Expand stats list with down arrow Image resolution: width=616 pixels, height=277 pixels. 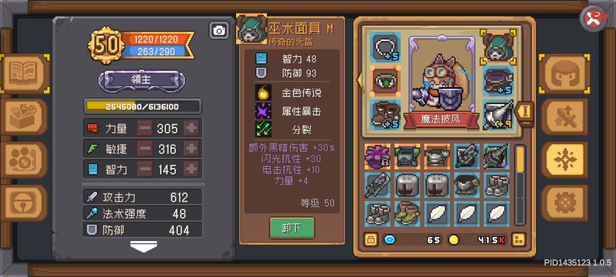tap(144, 246)
